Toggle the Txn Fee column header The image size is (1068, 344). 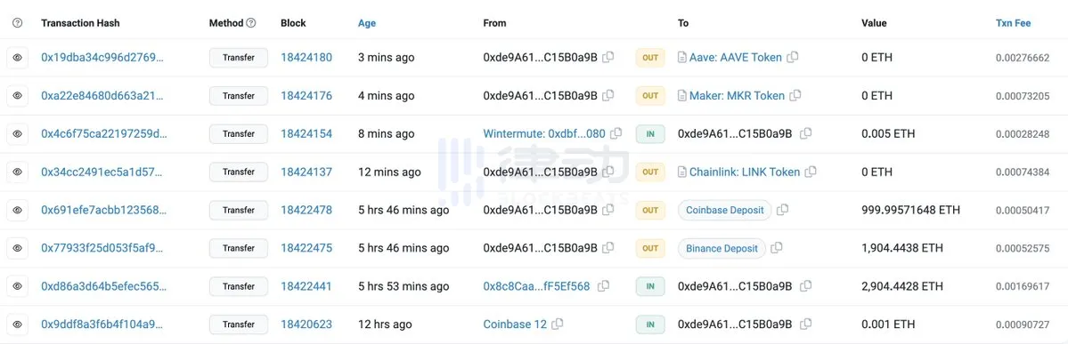[1013, 23]
